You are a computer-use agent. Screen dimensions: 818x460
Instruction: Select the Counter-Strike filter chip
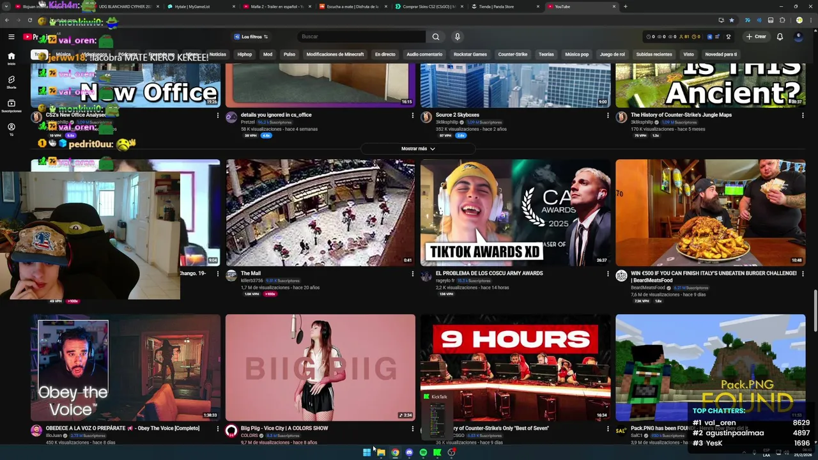click(x=513, y=54)
